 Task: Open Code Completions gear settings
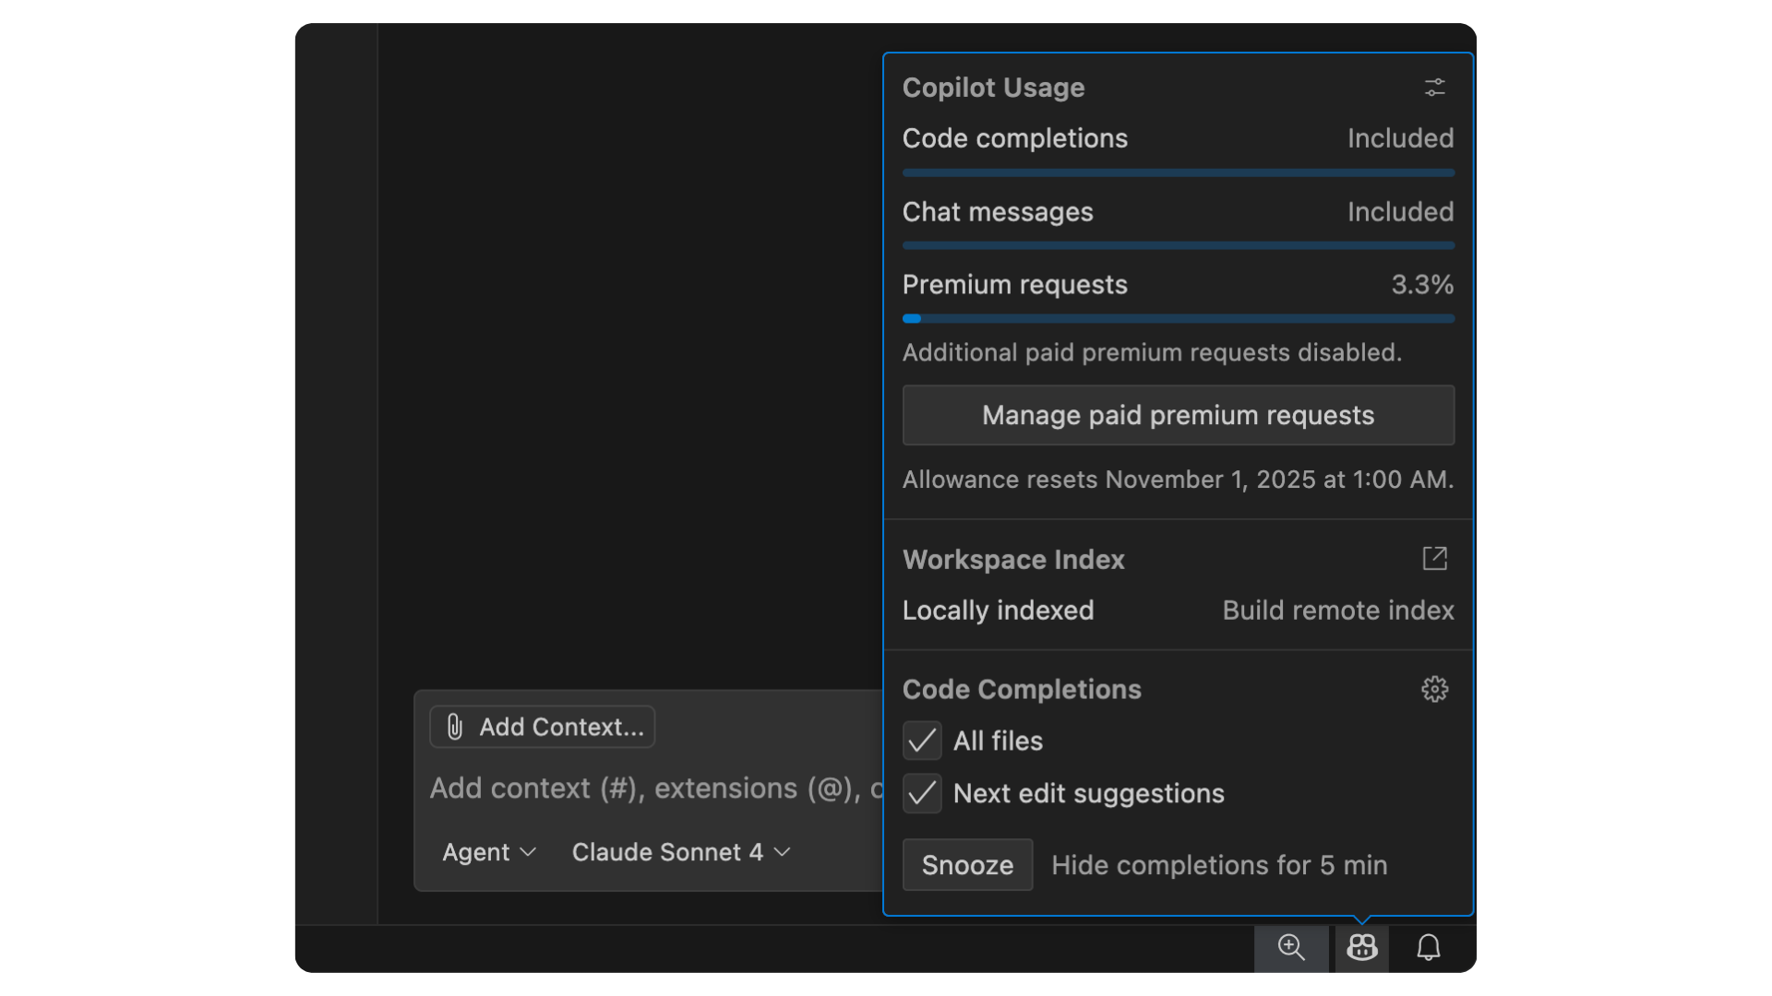[1434, 689]
